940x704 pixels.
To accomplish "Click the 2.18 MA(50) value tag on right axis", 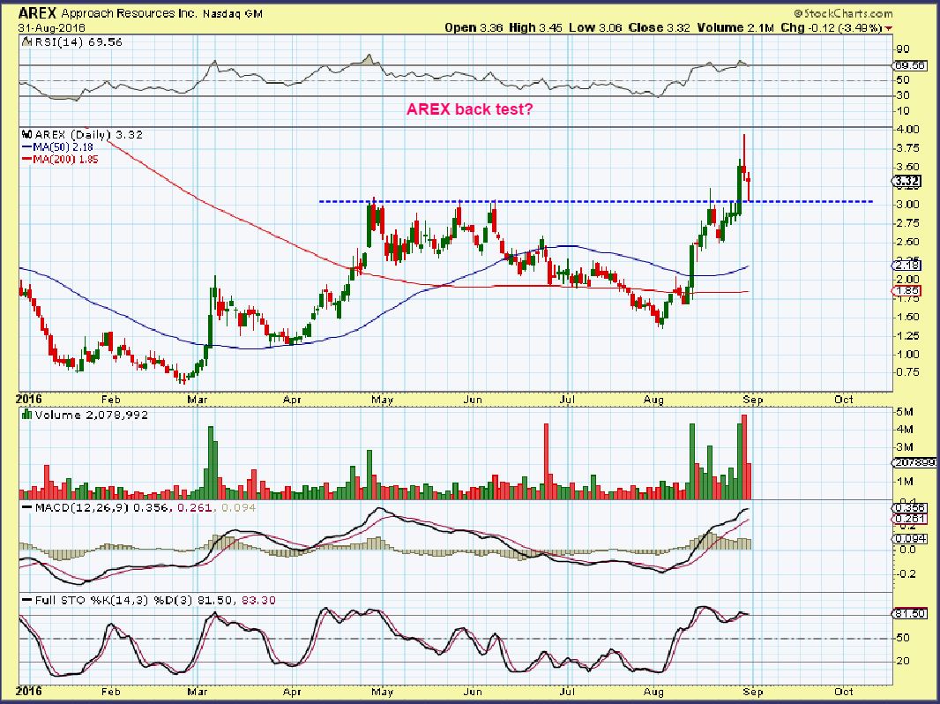I will point(907,265).
